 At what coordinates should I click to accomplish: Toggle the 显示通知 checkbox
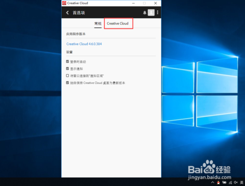point(68,69)
